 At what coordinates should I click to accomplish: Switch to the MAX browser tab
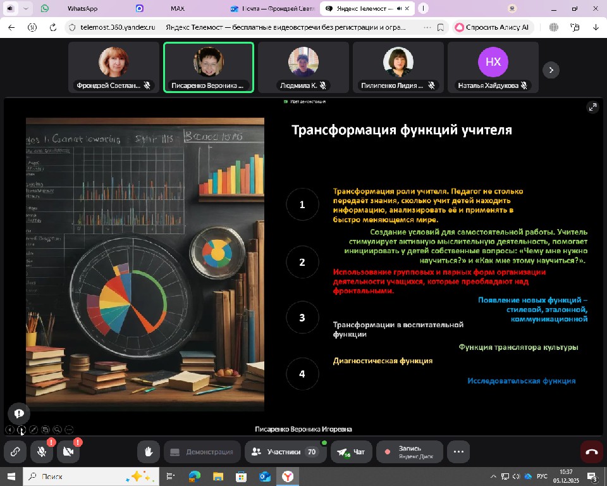click(178, 9)
